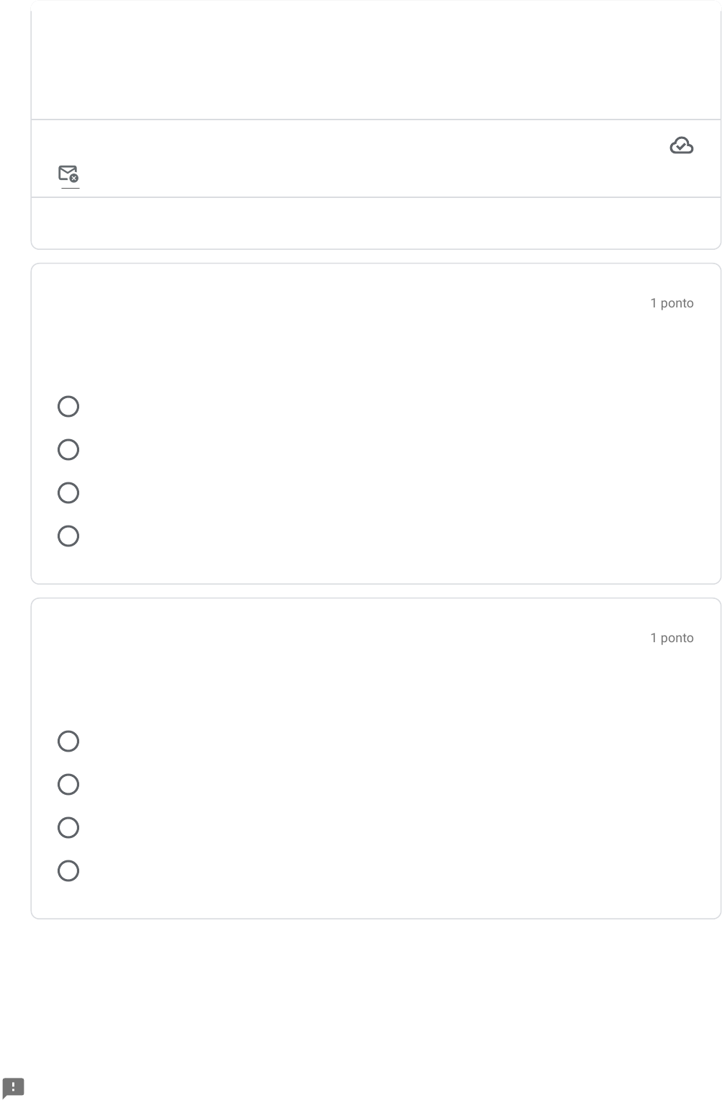Pick the fourth option of the first question
This screenshot has width=722, height=1103.
tap(68, 536)
